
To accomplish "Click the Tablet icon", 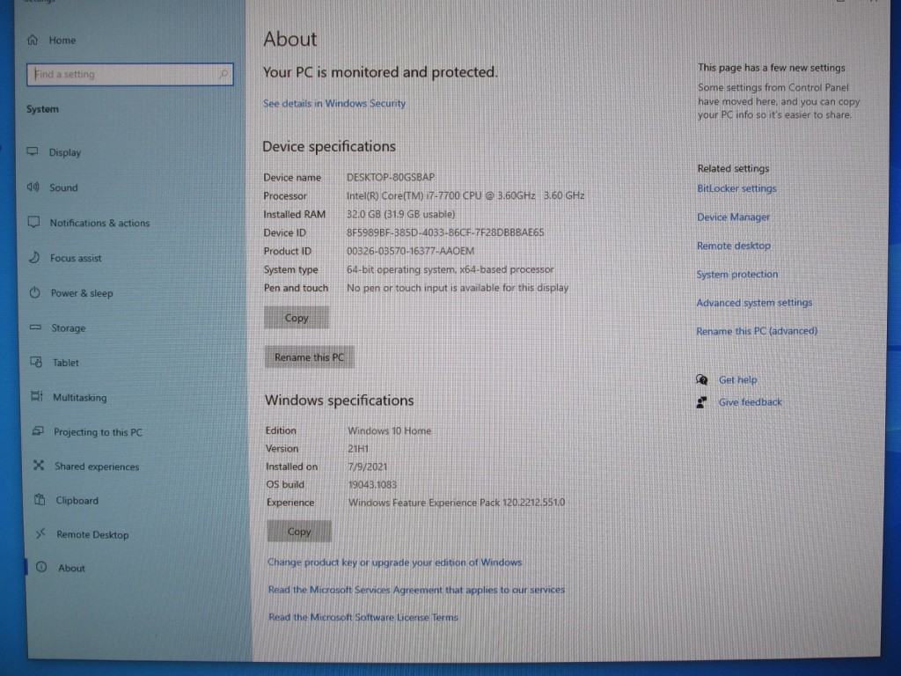I will coord(36,362).
